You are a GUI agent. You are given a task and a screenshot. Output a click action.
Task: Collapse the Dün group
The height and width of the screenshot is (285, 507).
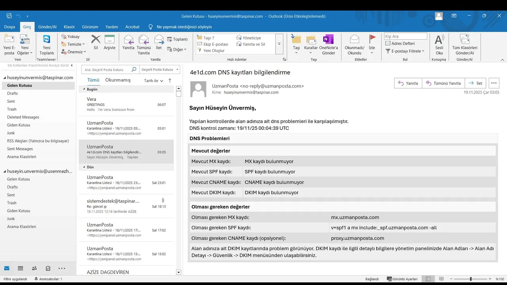pyautogui.click(x=84, y=167)
